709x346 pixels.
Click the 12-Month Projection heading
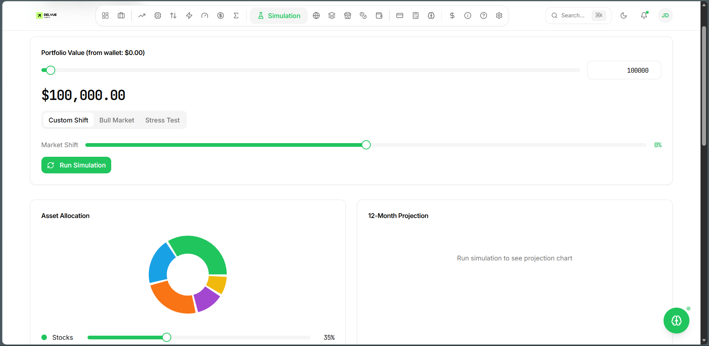[398, 216]
